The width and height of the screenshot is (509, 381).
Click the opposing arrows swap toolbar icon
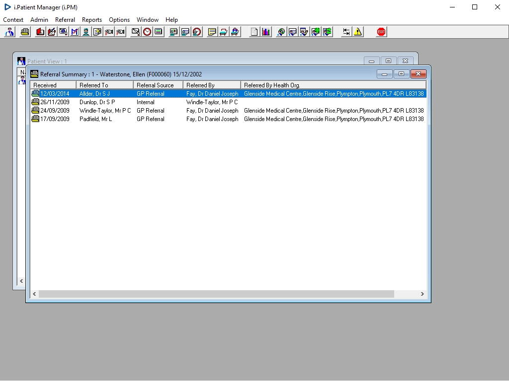point(346,32)
